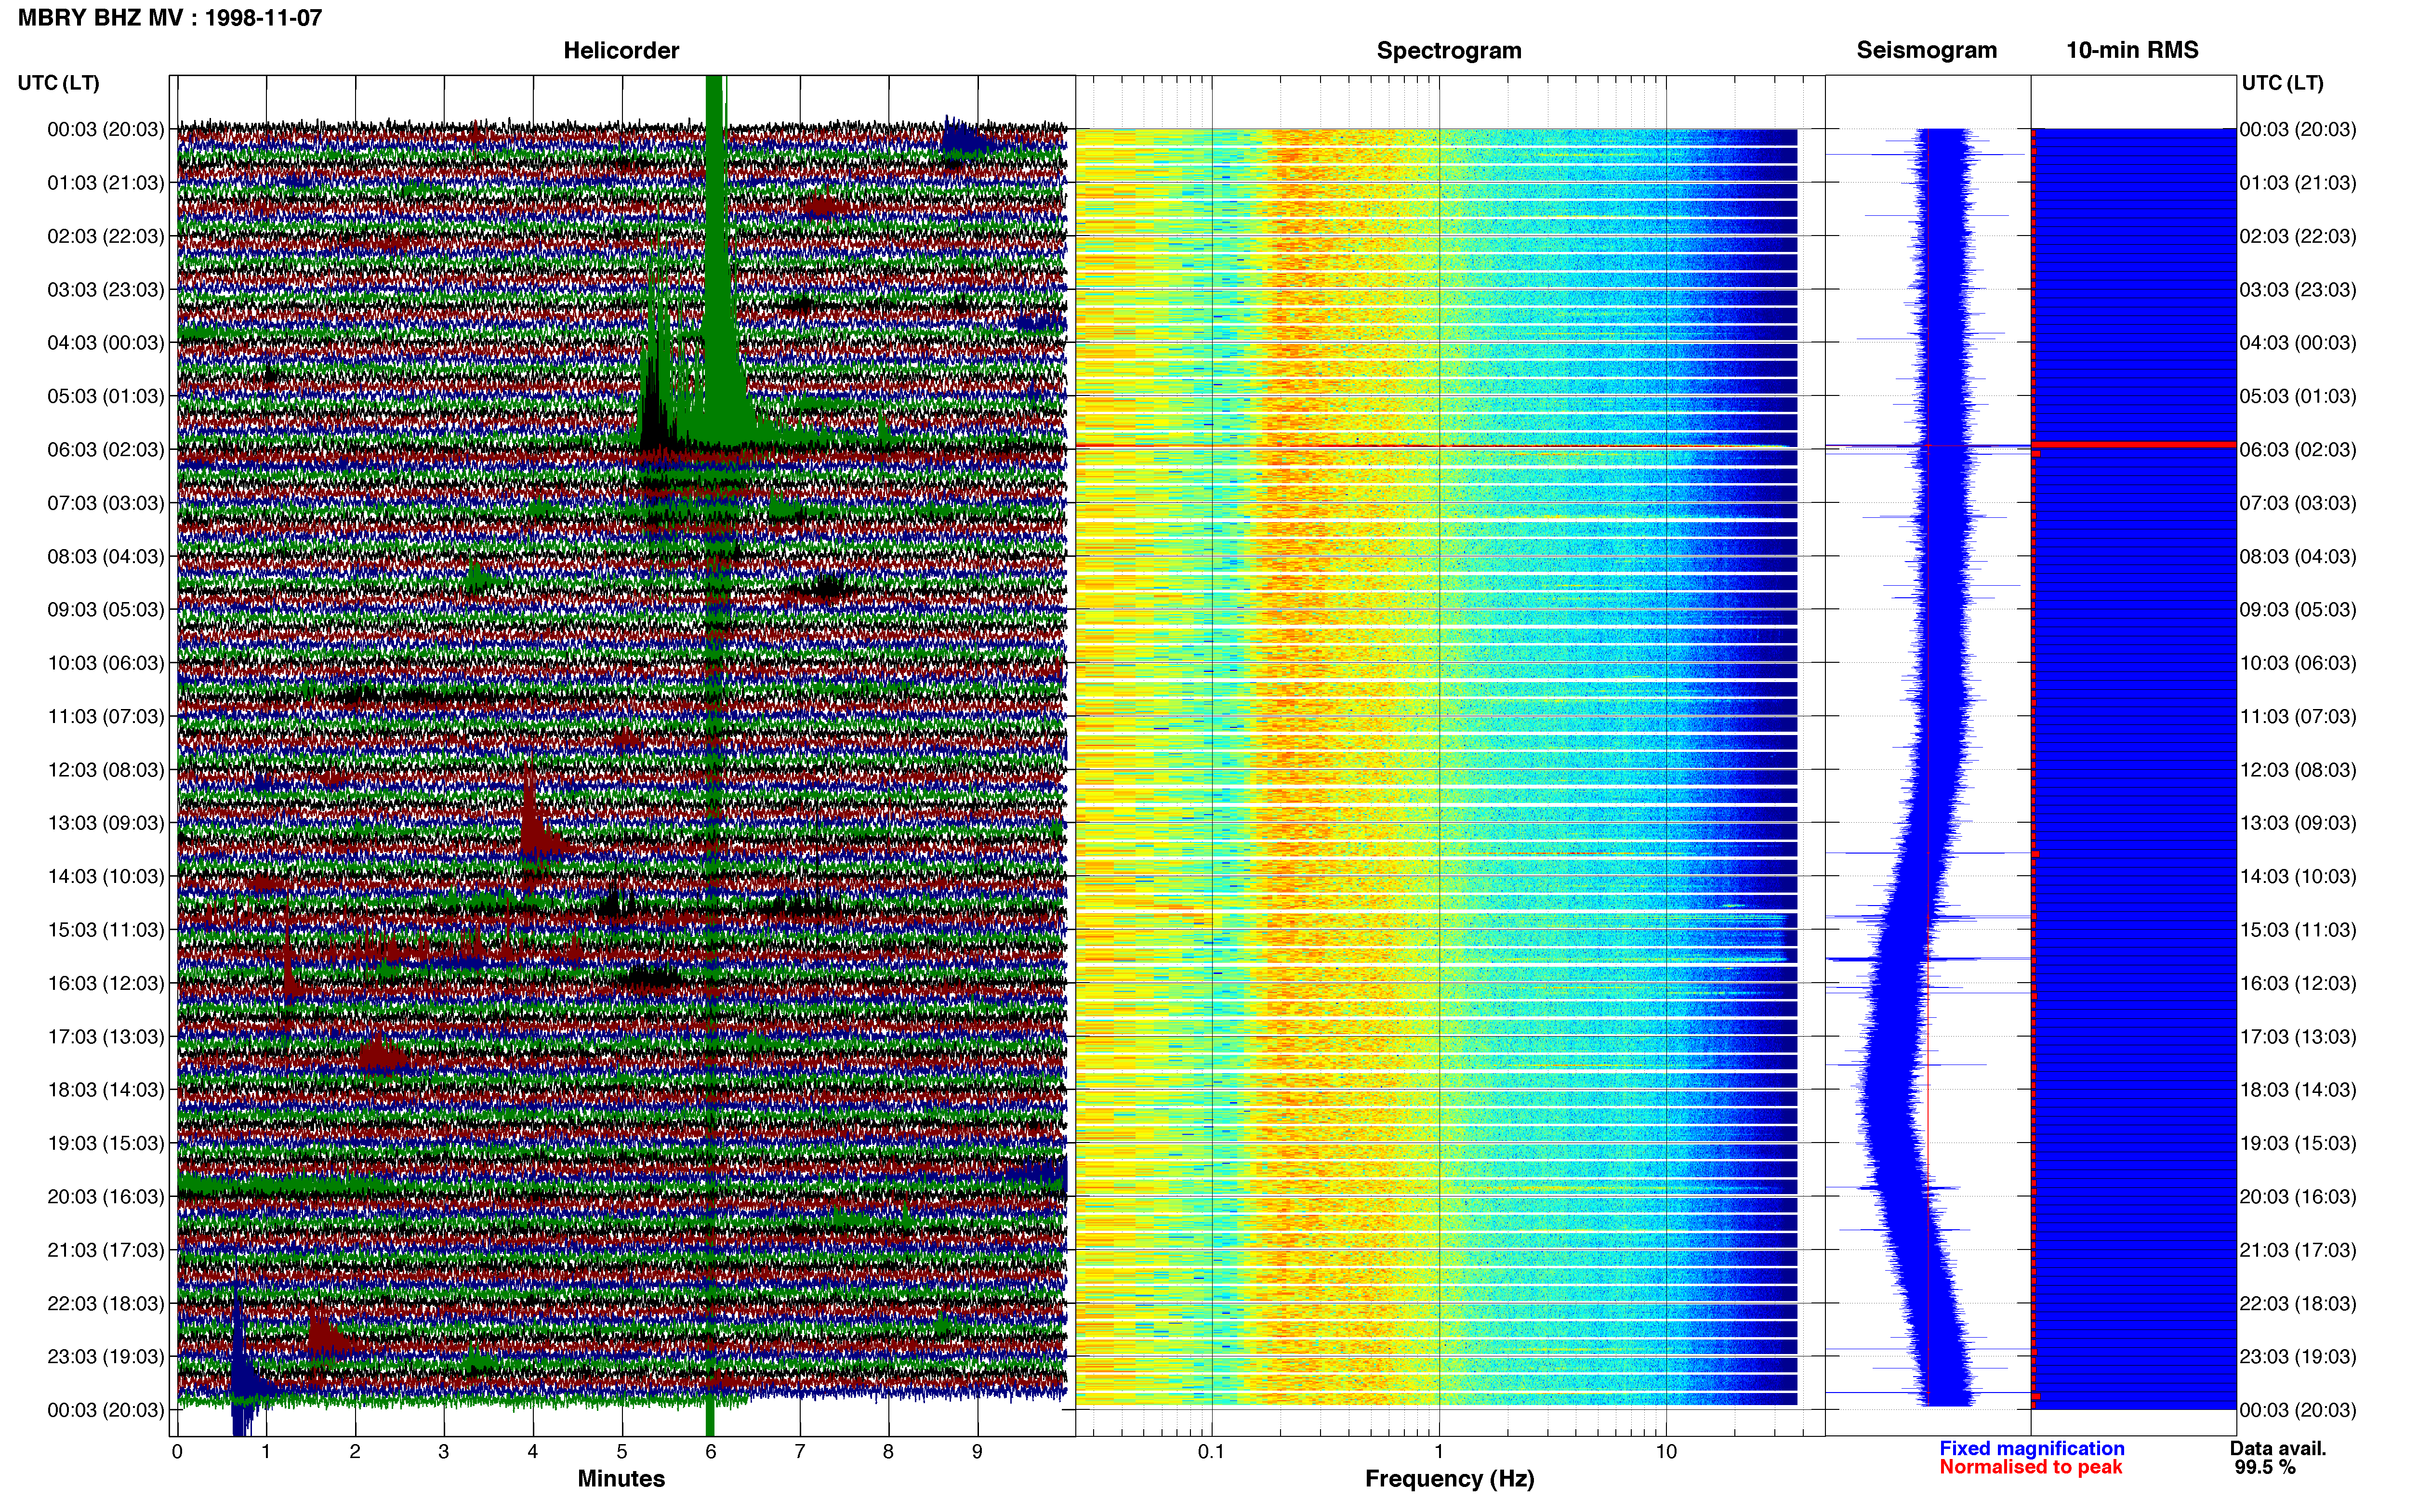Click left time label 18:03 (14:03)
This screenshot has height=1512, width=2418.
[106, 1090]
